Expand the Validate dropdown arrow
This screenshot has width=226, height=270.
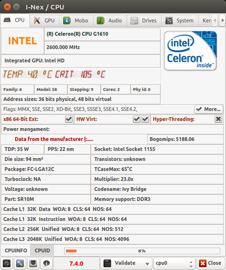147,264
